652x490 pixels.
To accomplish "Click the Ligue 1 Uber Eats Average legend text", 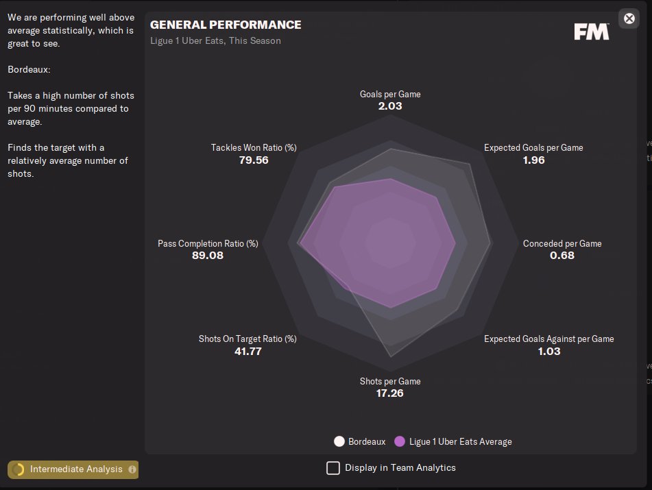I will 460,441.
